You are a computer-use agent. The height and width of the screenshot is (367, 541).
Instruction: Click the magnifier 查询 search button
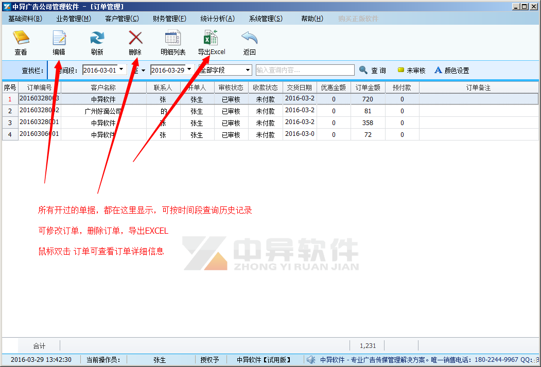pyautogui.click(x=372, y=71)
